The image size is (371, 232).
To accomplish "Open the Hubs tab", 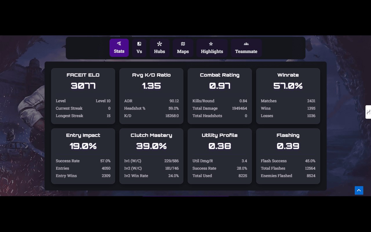I will click(x=159, y=48).
